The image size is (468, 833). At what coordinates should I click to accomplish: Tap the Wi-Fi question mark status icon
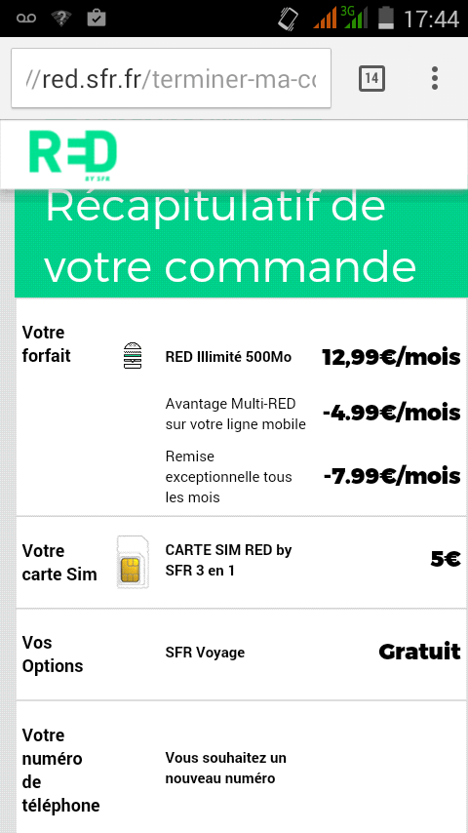coord(61,19)
